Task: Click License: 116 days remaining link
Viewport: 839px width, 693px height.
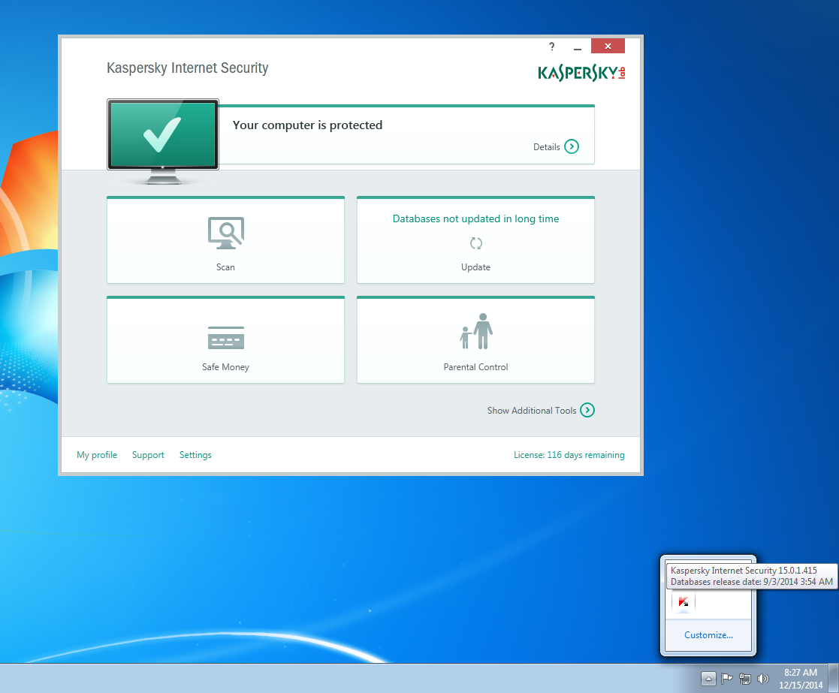Action: [569, 455]
